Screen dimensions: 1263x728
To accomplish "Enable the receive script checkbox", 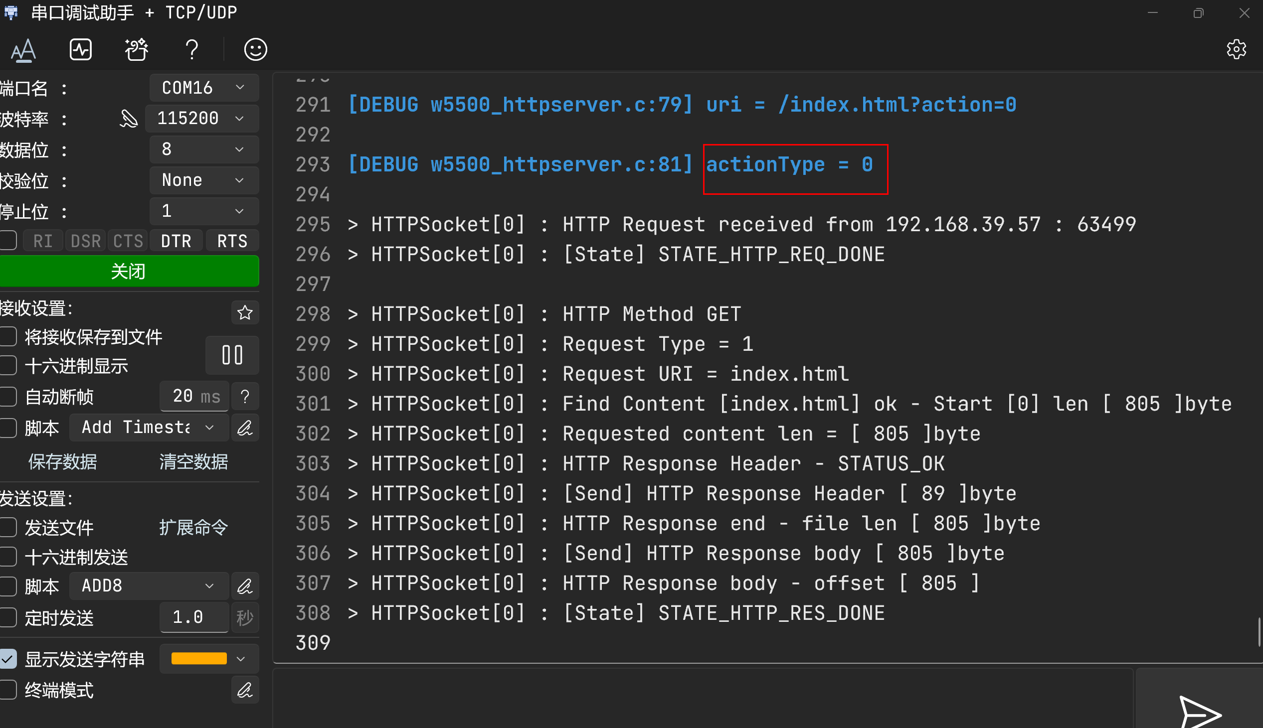I will click(x=8, y=428).
